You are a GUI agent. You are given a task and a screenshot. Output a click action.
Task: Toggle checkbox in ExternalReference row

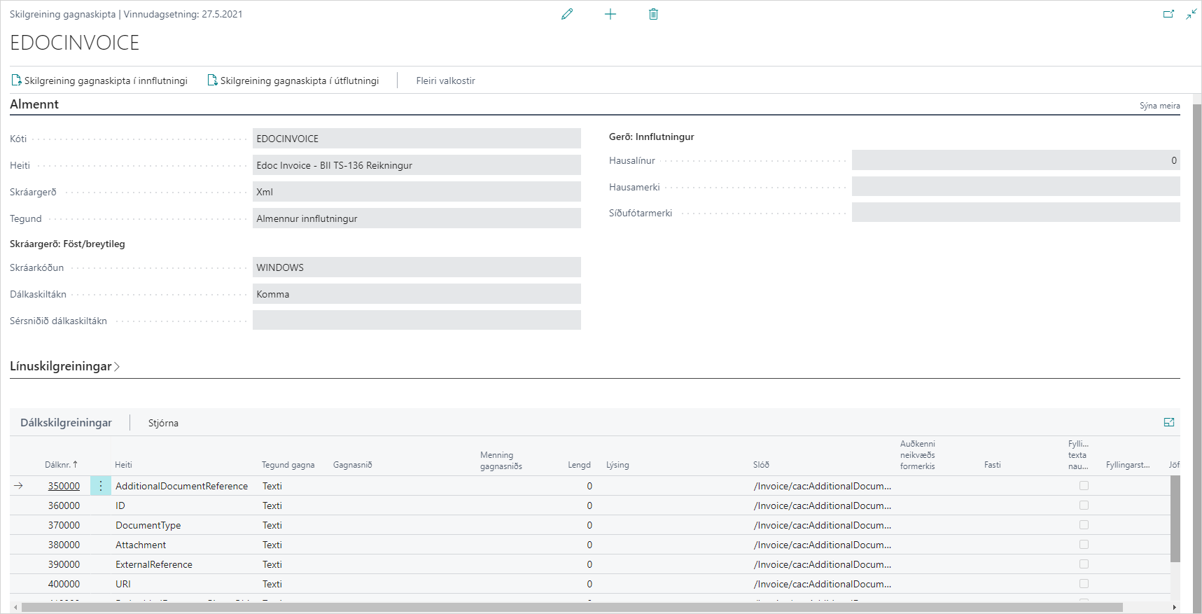tap(1084, 564)
